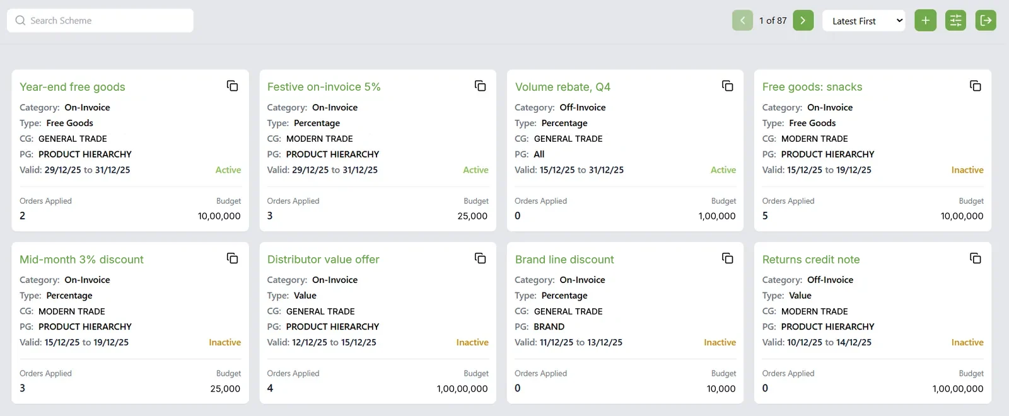The image size is (1009, 416).
Task: Open the Distributor value offer scheme
Action: [x=323, y=260]
